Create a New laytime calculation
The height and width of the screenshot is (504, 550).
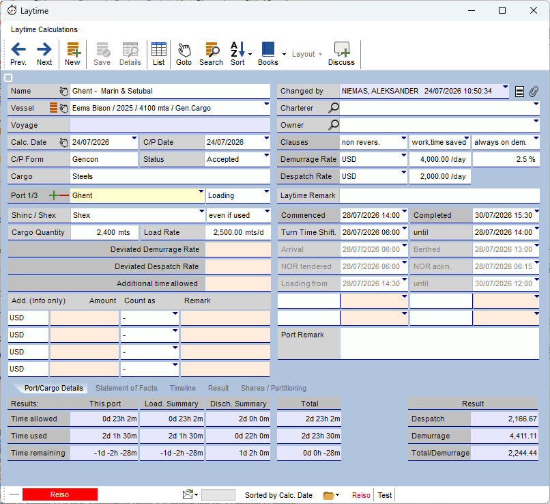72,54
